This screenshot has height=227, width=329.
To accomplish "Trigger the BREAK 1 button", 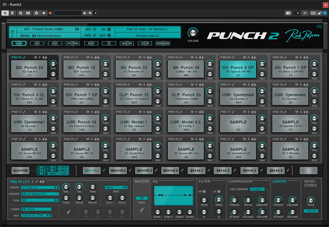I will coord(197,170).
